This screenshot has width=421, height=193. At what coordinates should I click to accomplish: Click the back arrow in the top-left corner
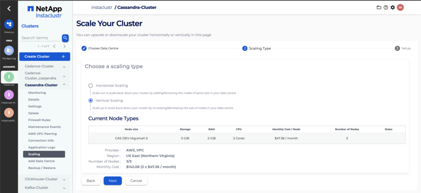click(9, 8)
